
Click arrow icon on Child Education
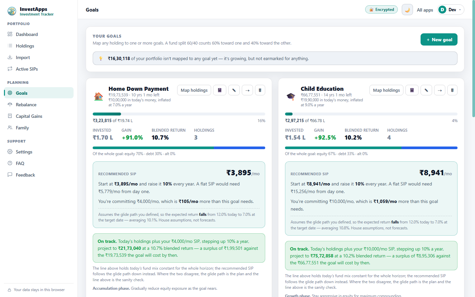click(x=440, y=90)
